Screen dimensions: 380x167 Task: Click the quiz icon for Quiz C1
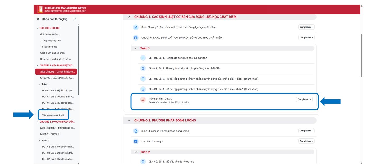143,100
